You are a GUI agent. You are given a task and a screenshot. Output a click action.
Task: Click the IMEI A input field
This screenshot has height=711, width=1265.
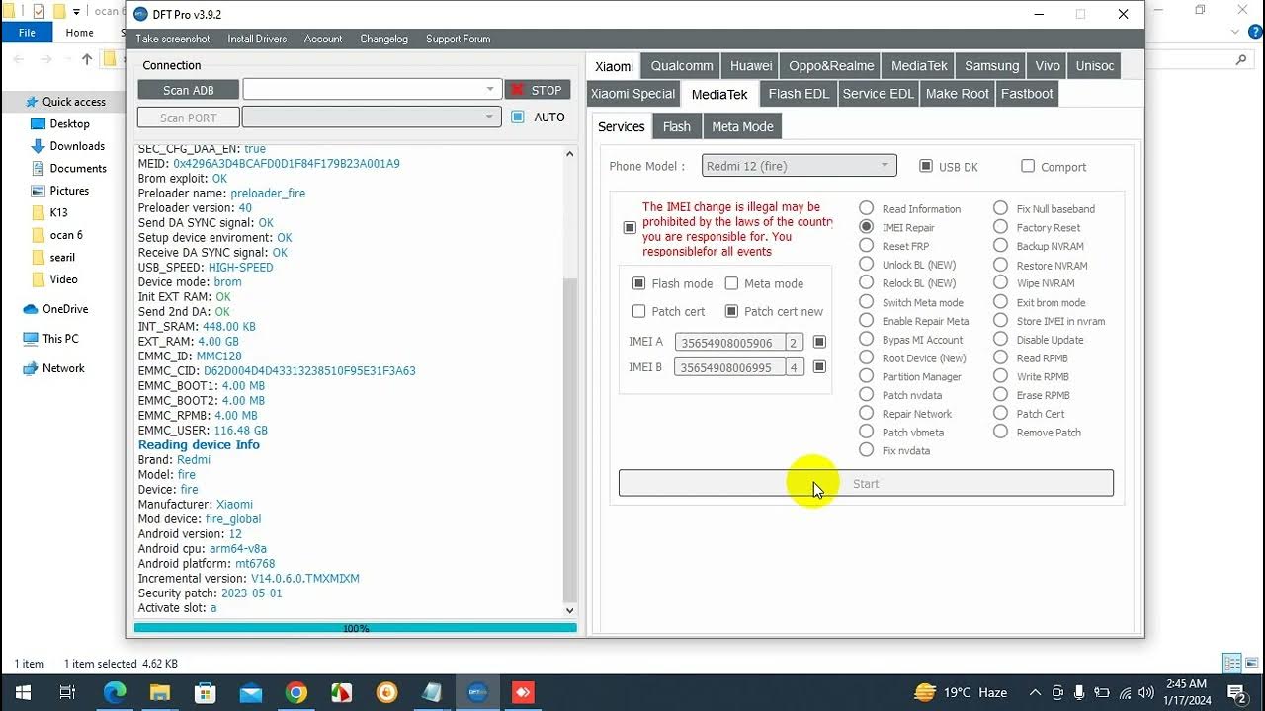pyautogui.click(x=730, y=342)
